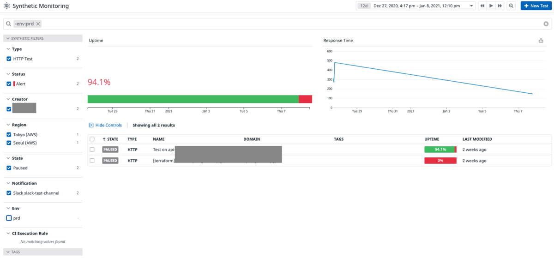Click the Hide Controls panel icon
The width and height of the screenshot is (554, 258).
coord(90,125)
